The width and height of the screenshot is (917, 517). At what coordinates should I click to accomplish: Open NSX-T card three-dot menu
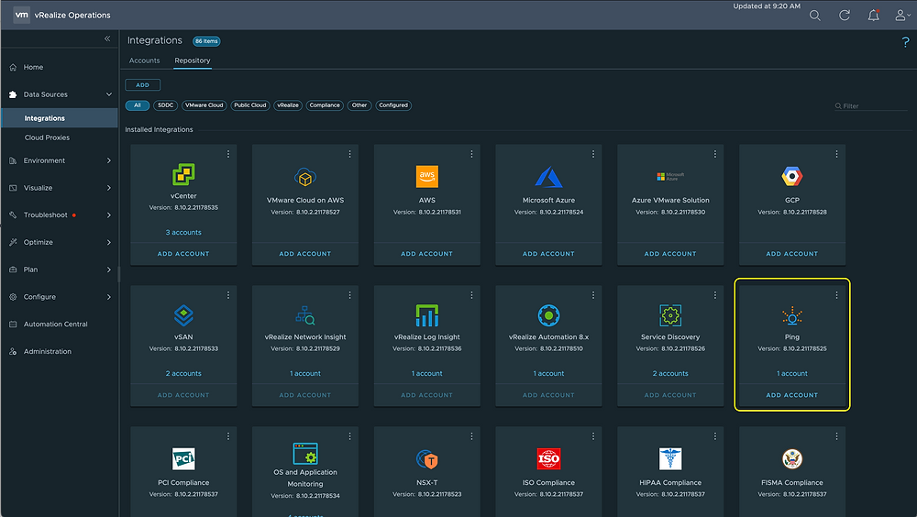471,436
